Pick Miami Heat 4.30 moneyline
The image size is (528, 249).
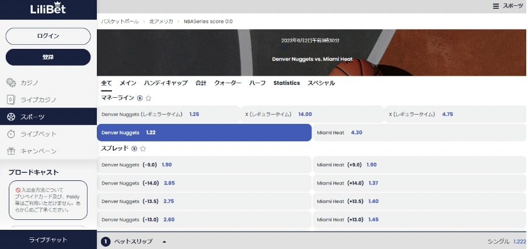click(419, 133)
